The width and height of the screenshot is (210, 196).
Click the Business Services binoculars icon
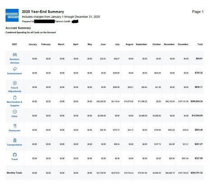pos(15,55)
